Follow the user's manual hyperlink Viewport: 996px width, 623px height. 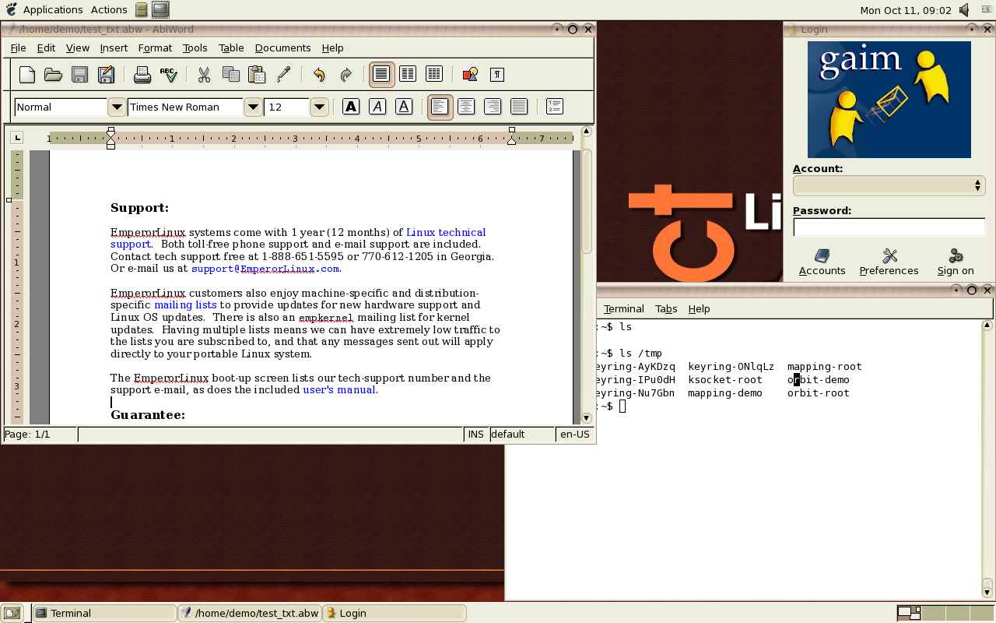(x=339, y=389)
